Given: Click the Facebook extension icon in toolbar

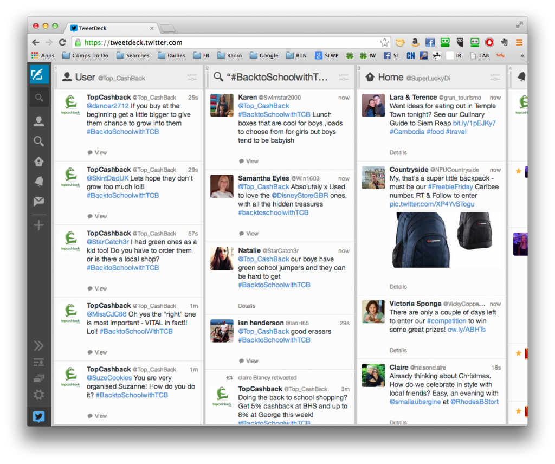Looking at the screenshot, I should pos(430,42).
